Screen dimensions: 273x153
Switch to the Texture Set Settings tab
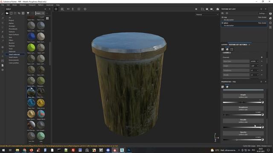tap(238, 45)
